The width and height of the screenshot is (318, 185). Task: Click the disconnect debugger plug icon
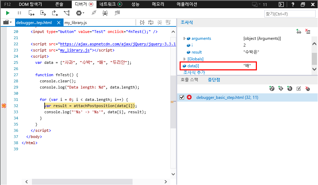94,13
